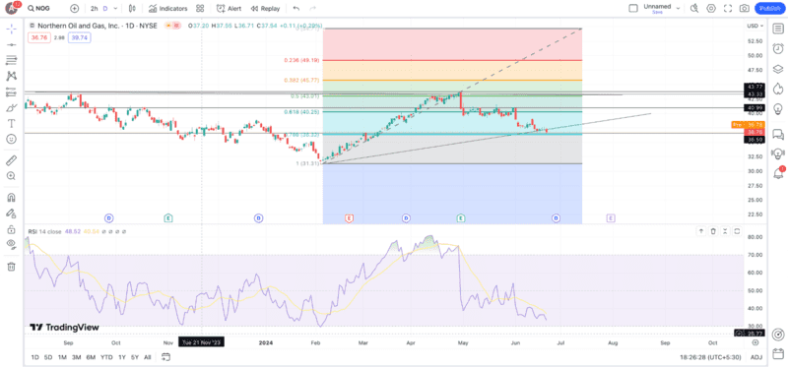Select the crosshair cursor tool
Screen dimensions: 788x367
point(11,29)
